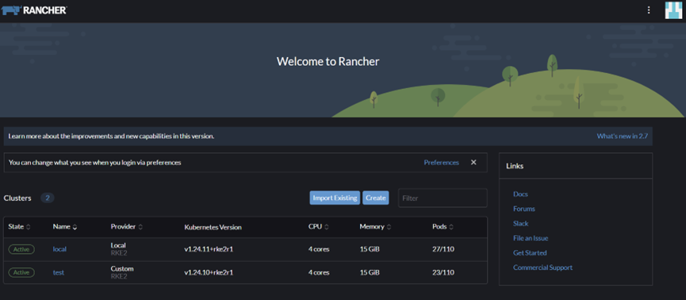The image size is (686, 300).
Task: Open the Docs link
Action: pyautogui.click(x=520, y=194)
